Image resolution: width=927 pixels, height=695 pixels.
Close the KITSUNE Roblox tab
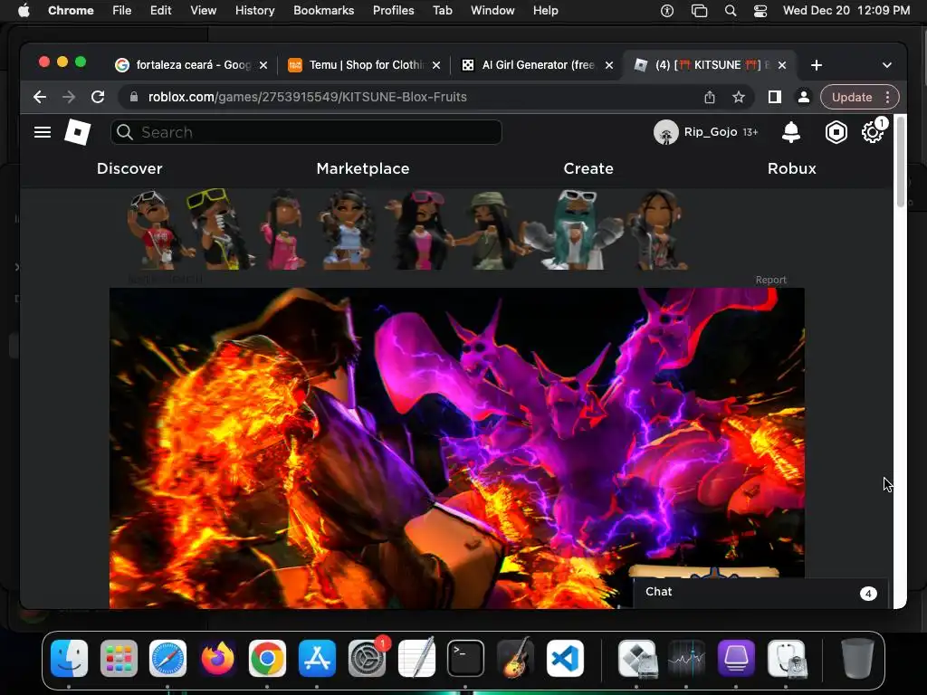click(782, 65)
